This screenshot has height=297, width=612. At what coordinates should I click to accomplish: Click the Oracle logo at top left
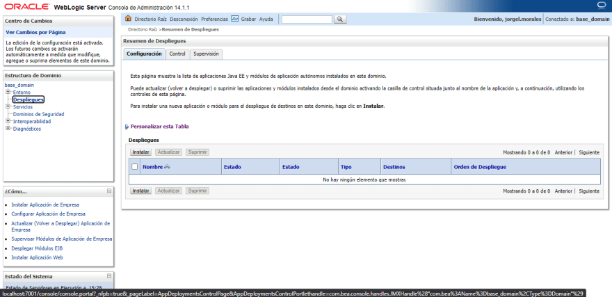pos(27,7)
